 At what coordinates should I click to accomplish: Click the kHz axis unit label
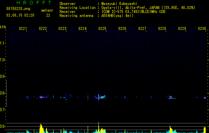[x=3, y=27]
